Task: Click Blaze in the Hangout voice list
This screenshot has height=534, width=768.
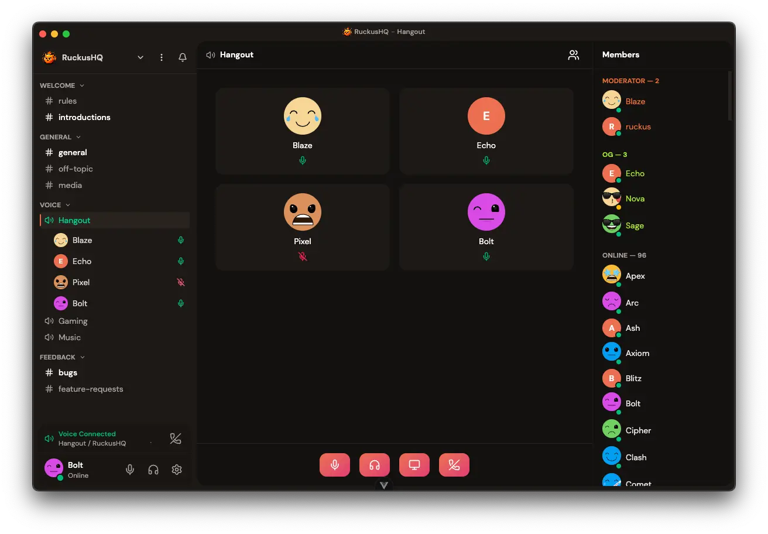Action: [x=119, y=240]
